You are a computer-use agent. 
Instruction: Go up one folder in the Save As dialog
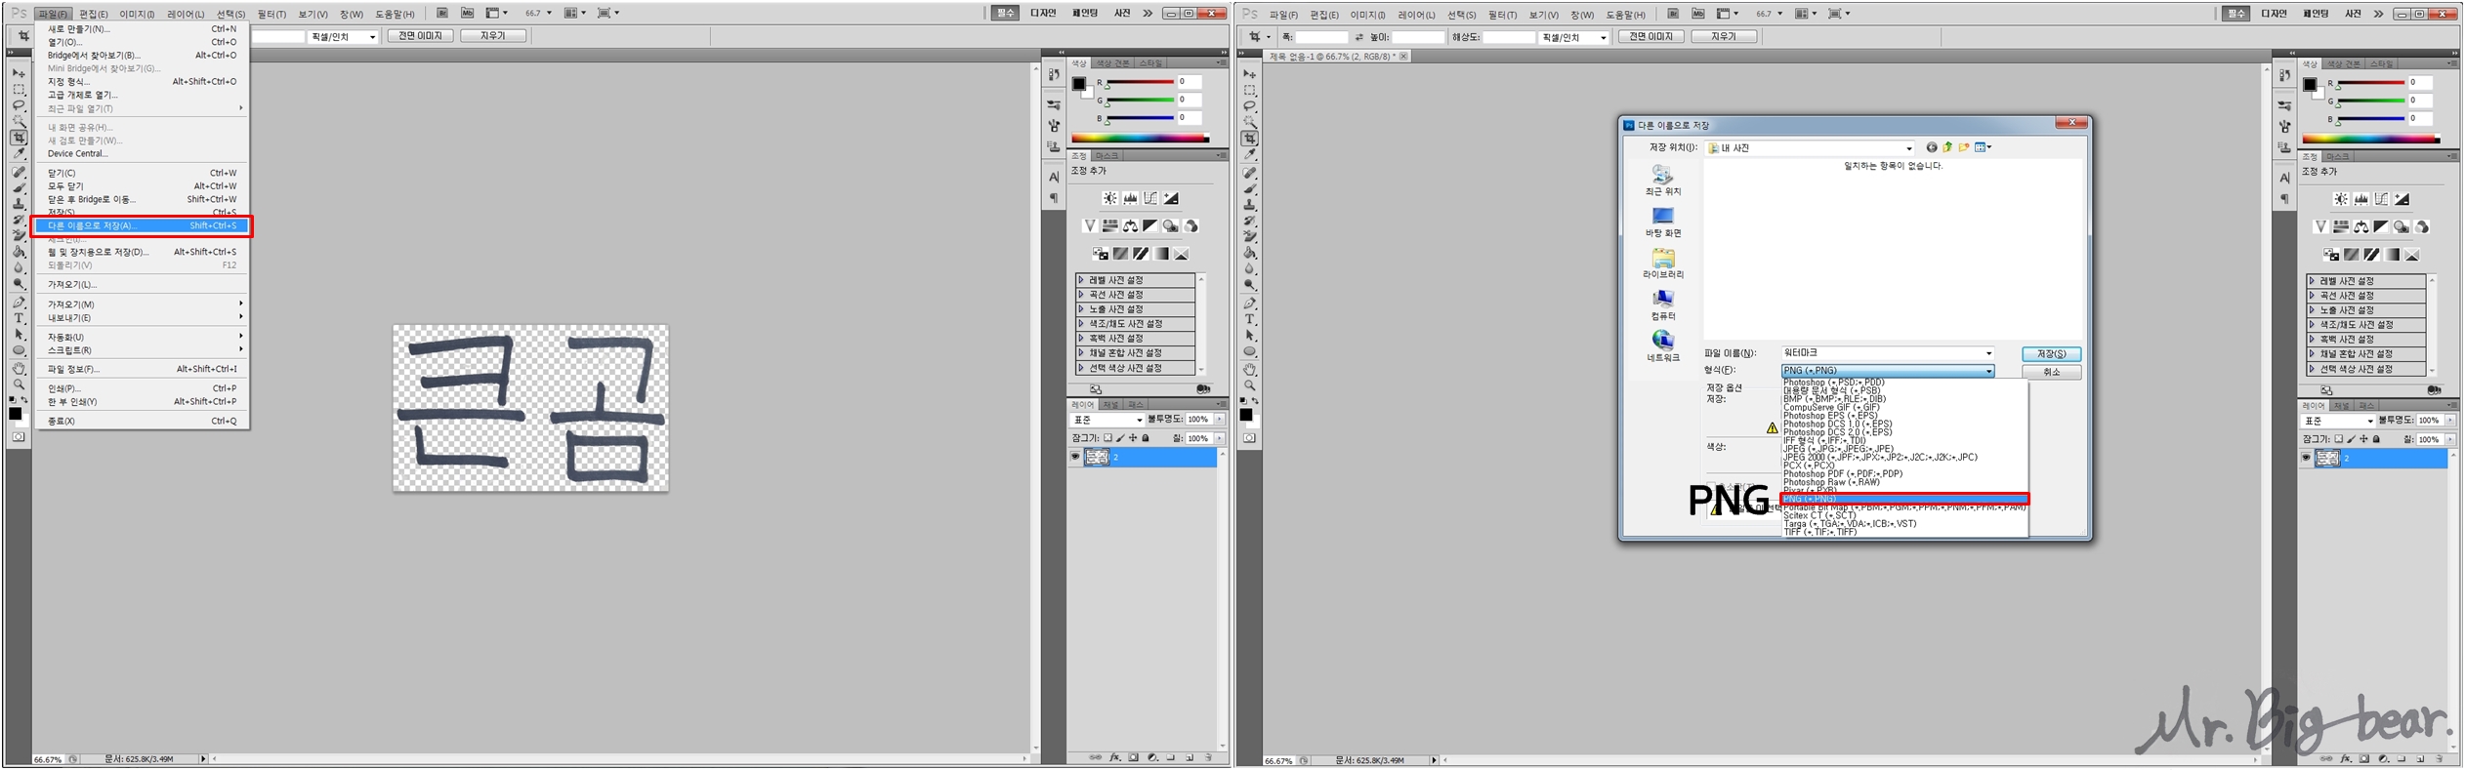(1947, 147)
